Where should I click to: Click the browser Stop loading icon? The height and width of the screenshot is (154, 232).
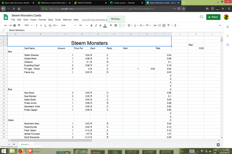[x=14, y=9]
